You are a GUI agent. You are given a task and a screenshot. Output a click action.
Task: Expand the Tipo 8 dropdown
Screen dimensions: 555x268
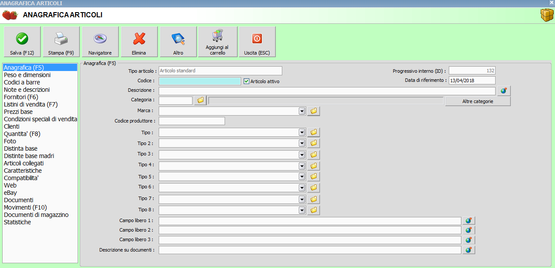302,210
